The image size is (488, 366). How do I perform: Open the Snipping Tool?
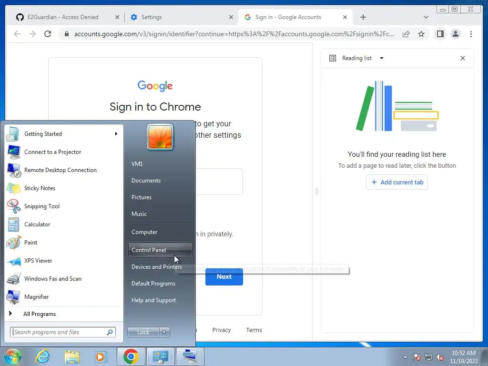pyautogui.click(x=64, y=206)
